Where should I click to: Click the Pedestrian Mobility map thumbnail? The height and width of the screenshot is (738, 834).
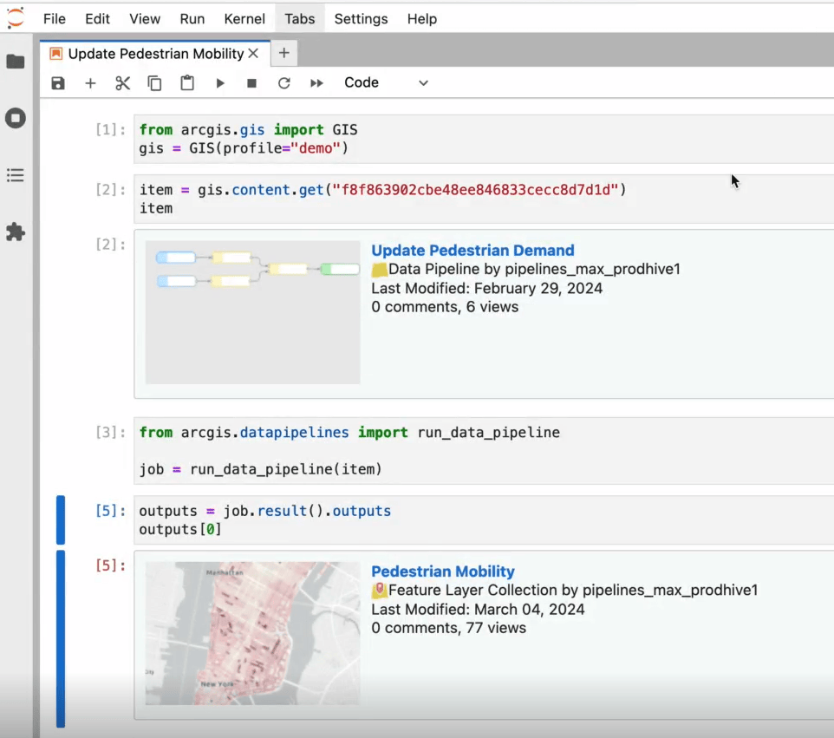click(x=251, y=633)
